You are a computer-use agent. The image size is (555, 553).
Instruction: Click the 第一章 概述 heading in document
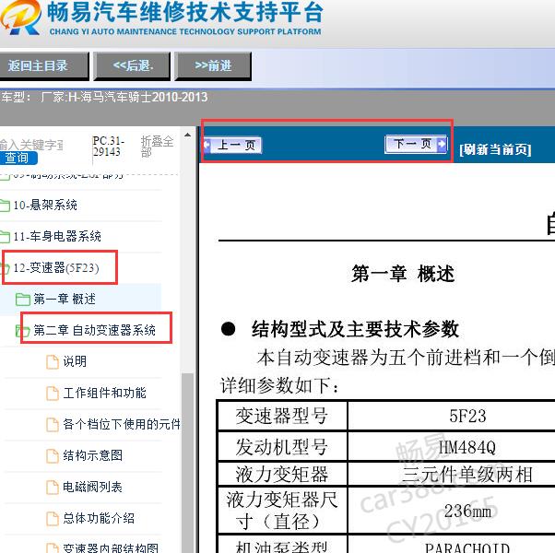tap(403, 275)
